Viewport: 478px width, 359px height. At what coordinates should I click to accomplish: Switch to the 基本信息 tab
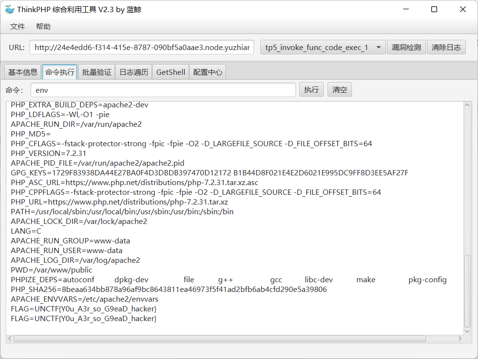23,72
